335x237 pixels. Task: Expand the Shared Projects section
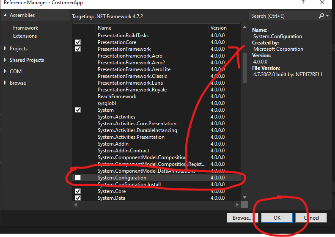coord(5,60)
